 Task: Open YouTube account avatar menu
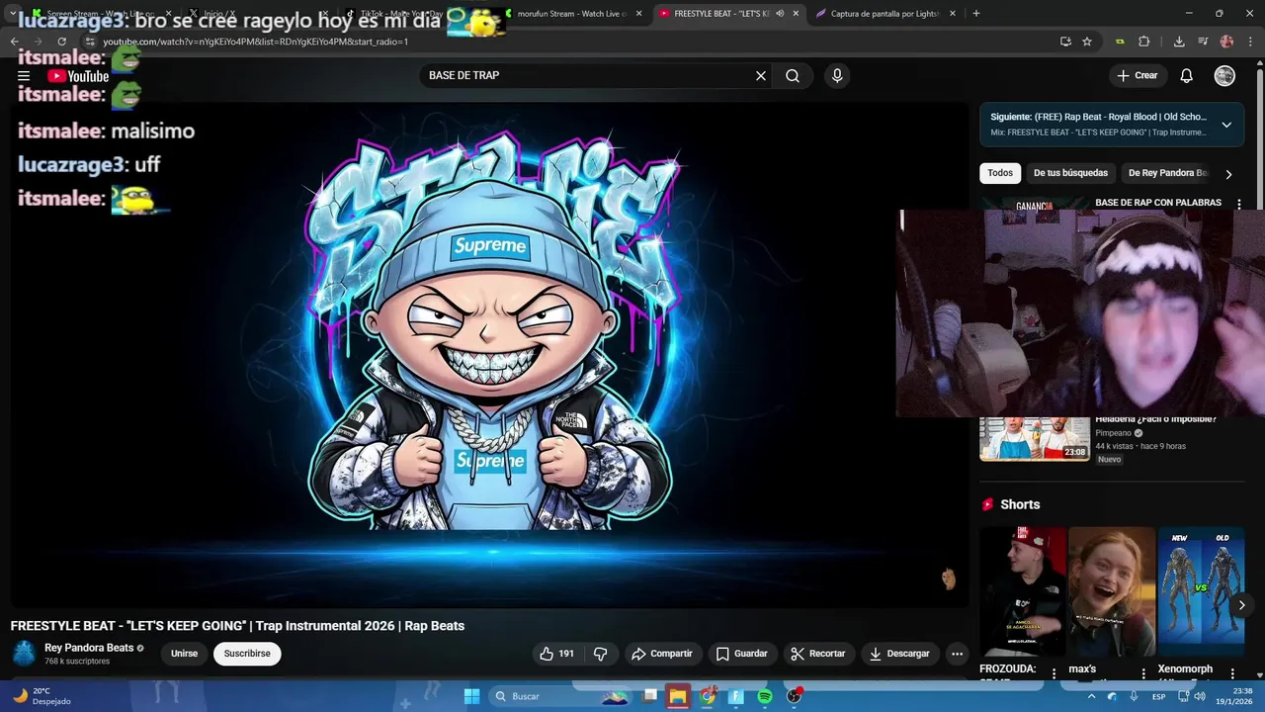(1224, 76)
